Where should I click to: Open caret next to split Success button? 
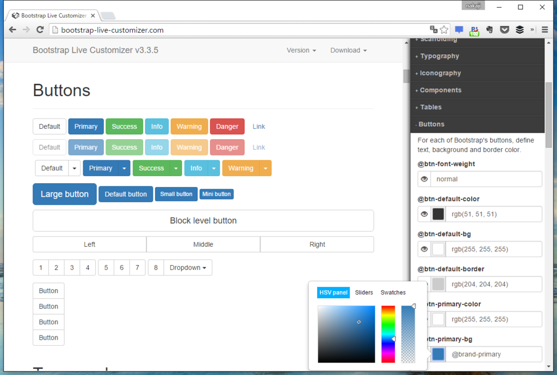tap(176, 168)
